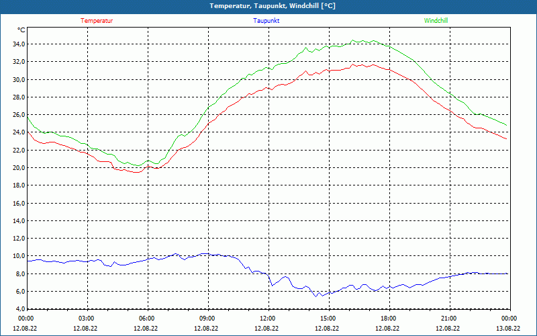This screenshot has height=336, width=537.
Task: Click the 12.08.22 date under 12:00
Action: (x=266, y=328)
